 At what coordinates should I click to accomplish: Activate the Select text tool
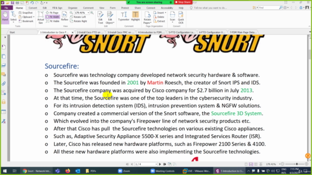coord(13,17)
